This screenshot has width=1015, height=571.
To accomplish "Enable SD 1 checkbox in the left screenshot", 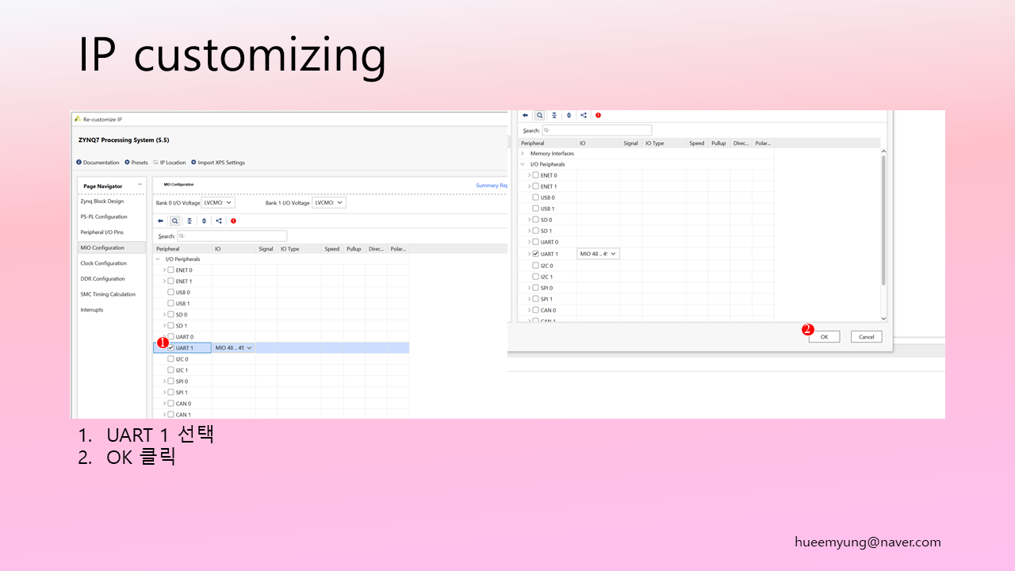I will click(x=170, y=326).
